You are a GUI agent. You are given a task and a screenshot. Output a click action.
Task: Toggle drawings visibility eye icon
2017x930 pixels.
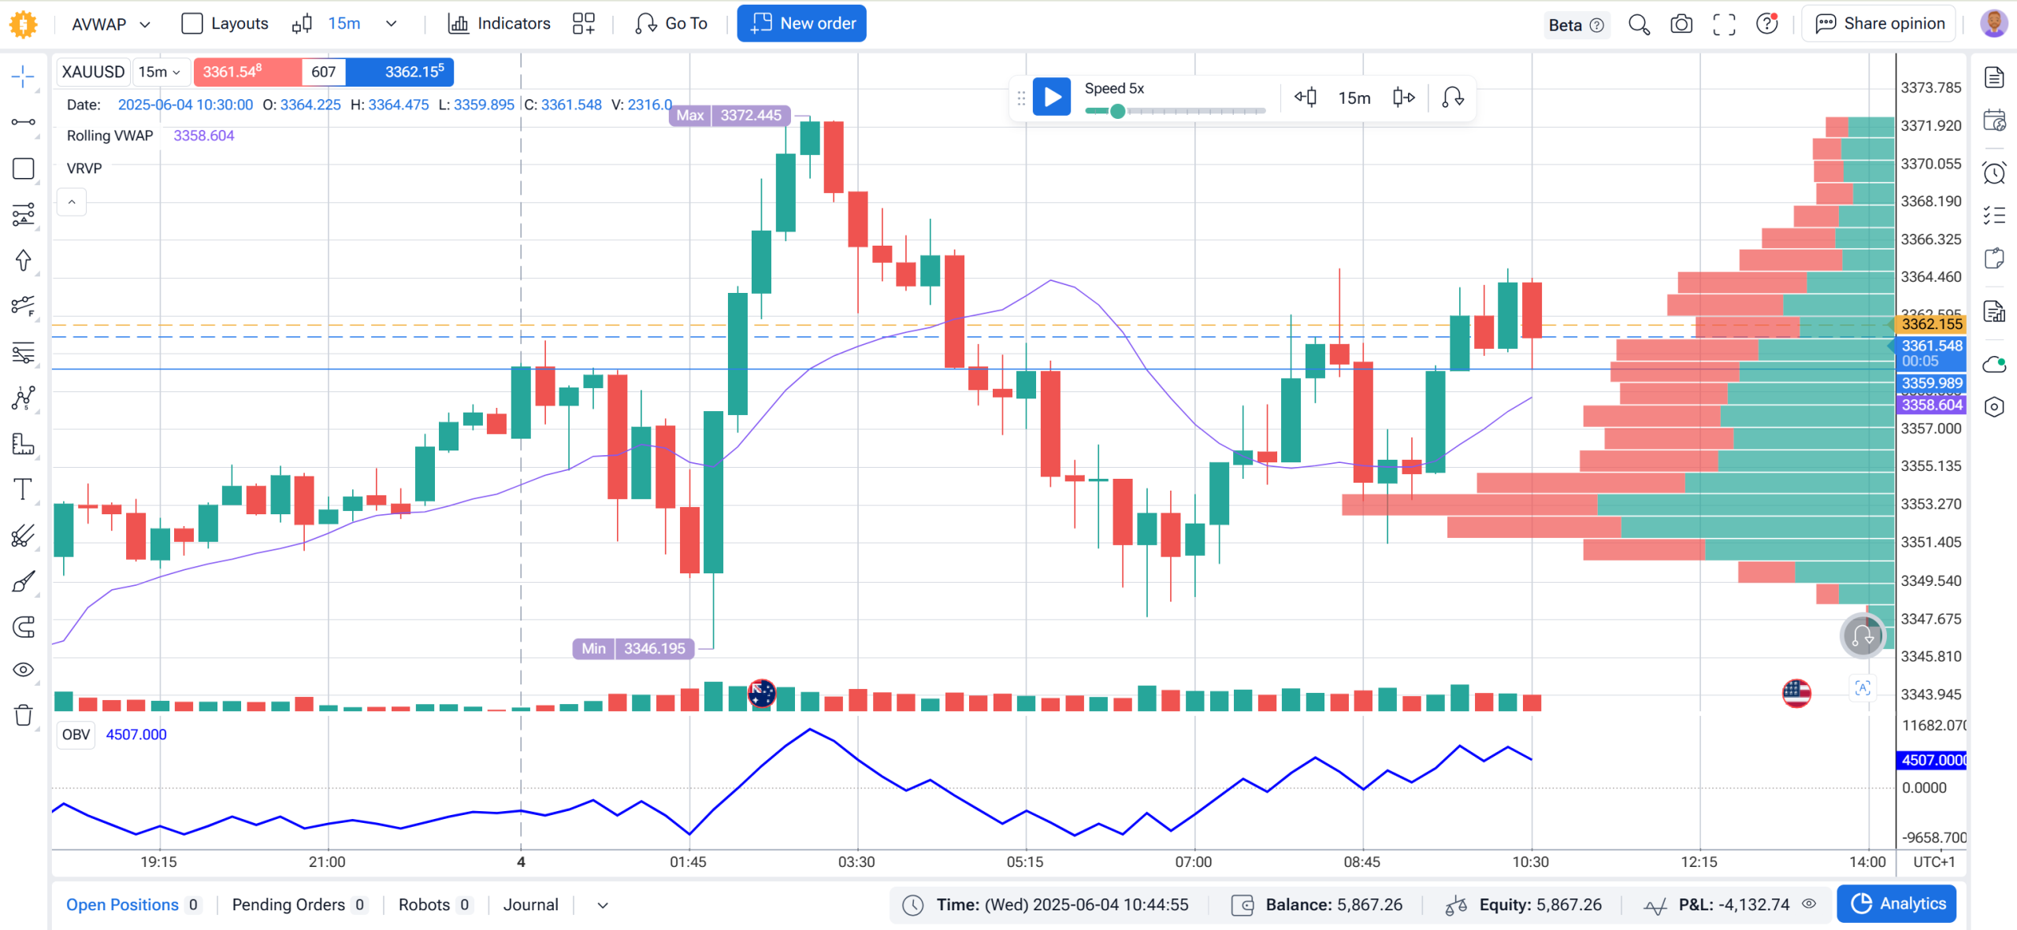23,669
